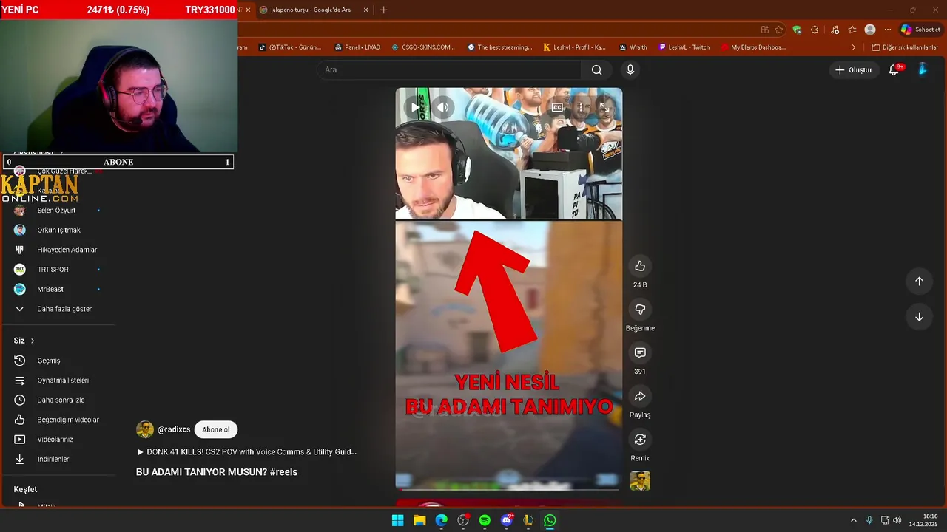
Task: Go to next Short with down arrow
Action: tap(919, 317)
